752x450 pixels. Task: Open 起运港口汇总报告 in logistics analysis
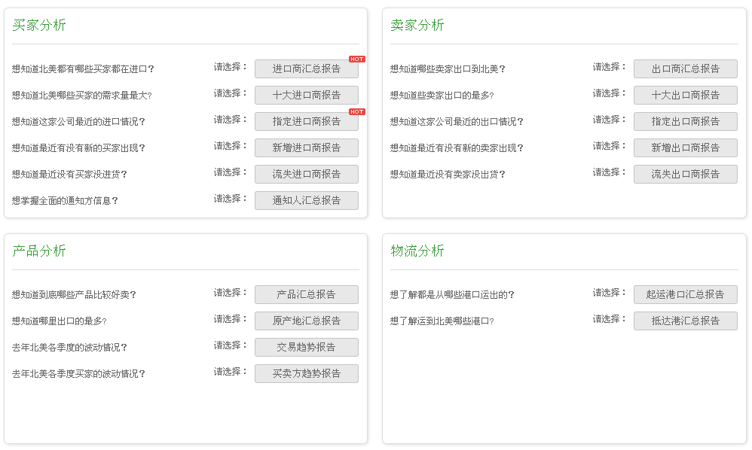(686, 294)
